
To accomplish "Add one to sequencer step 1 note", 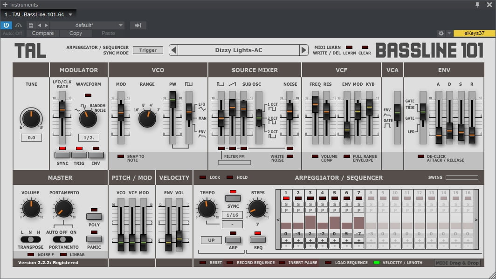I will [x=286, y=240].
